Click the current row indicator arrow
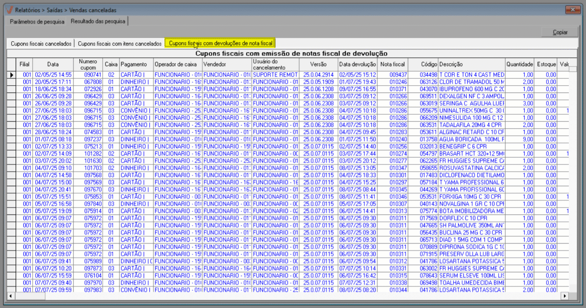Viewport: 586px width, 308px height. (x=11, y=75)
